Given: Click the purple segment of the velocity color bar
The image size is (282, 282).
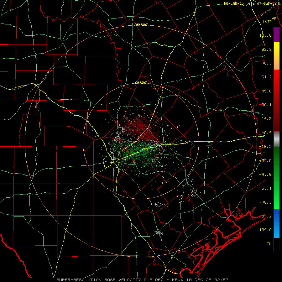Looking at the screenshot, I should (277, 35).
